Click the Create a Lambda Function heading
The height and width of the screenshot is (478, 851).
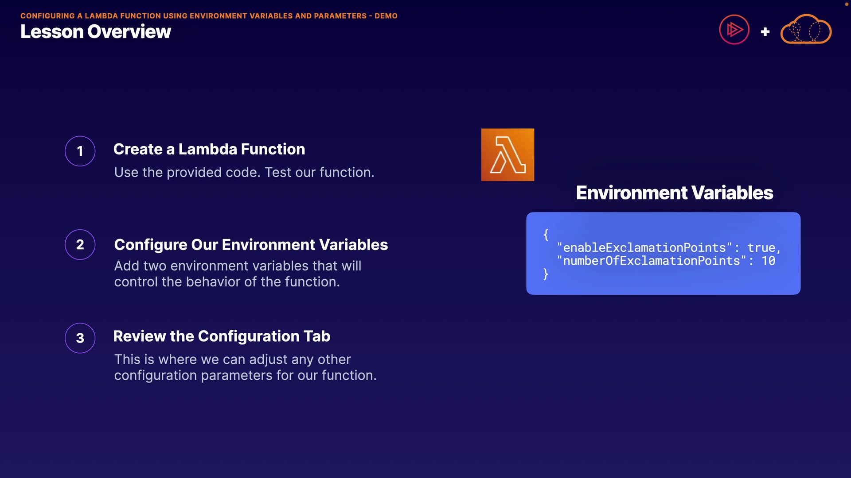pyautogui.click(x=209, y=149)
